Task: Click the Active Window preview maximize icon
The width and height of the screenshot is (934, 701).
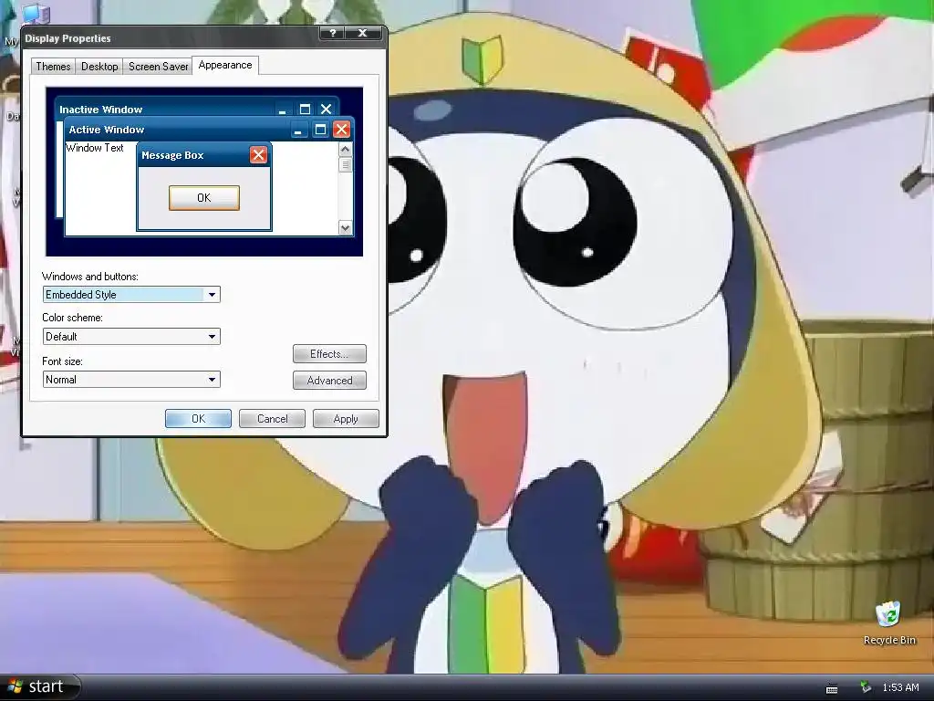Action: pyautogui.click(x=320, y=130)
